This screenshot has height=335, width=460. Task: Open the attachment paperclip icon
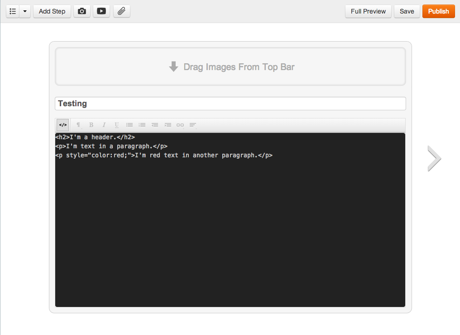click(121, 11)
